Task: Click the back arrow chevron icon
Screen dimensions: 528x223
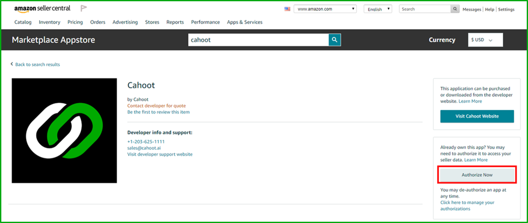Action: point(12,64)
